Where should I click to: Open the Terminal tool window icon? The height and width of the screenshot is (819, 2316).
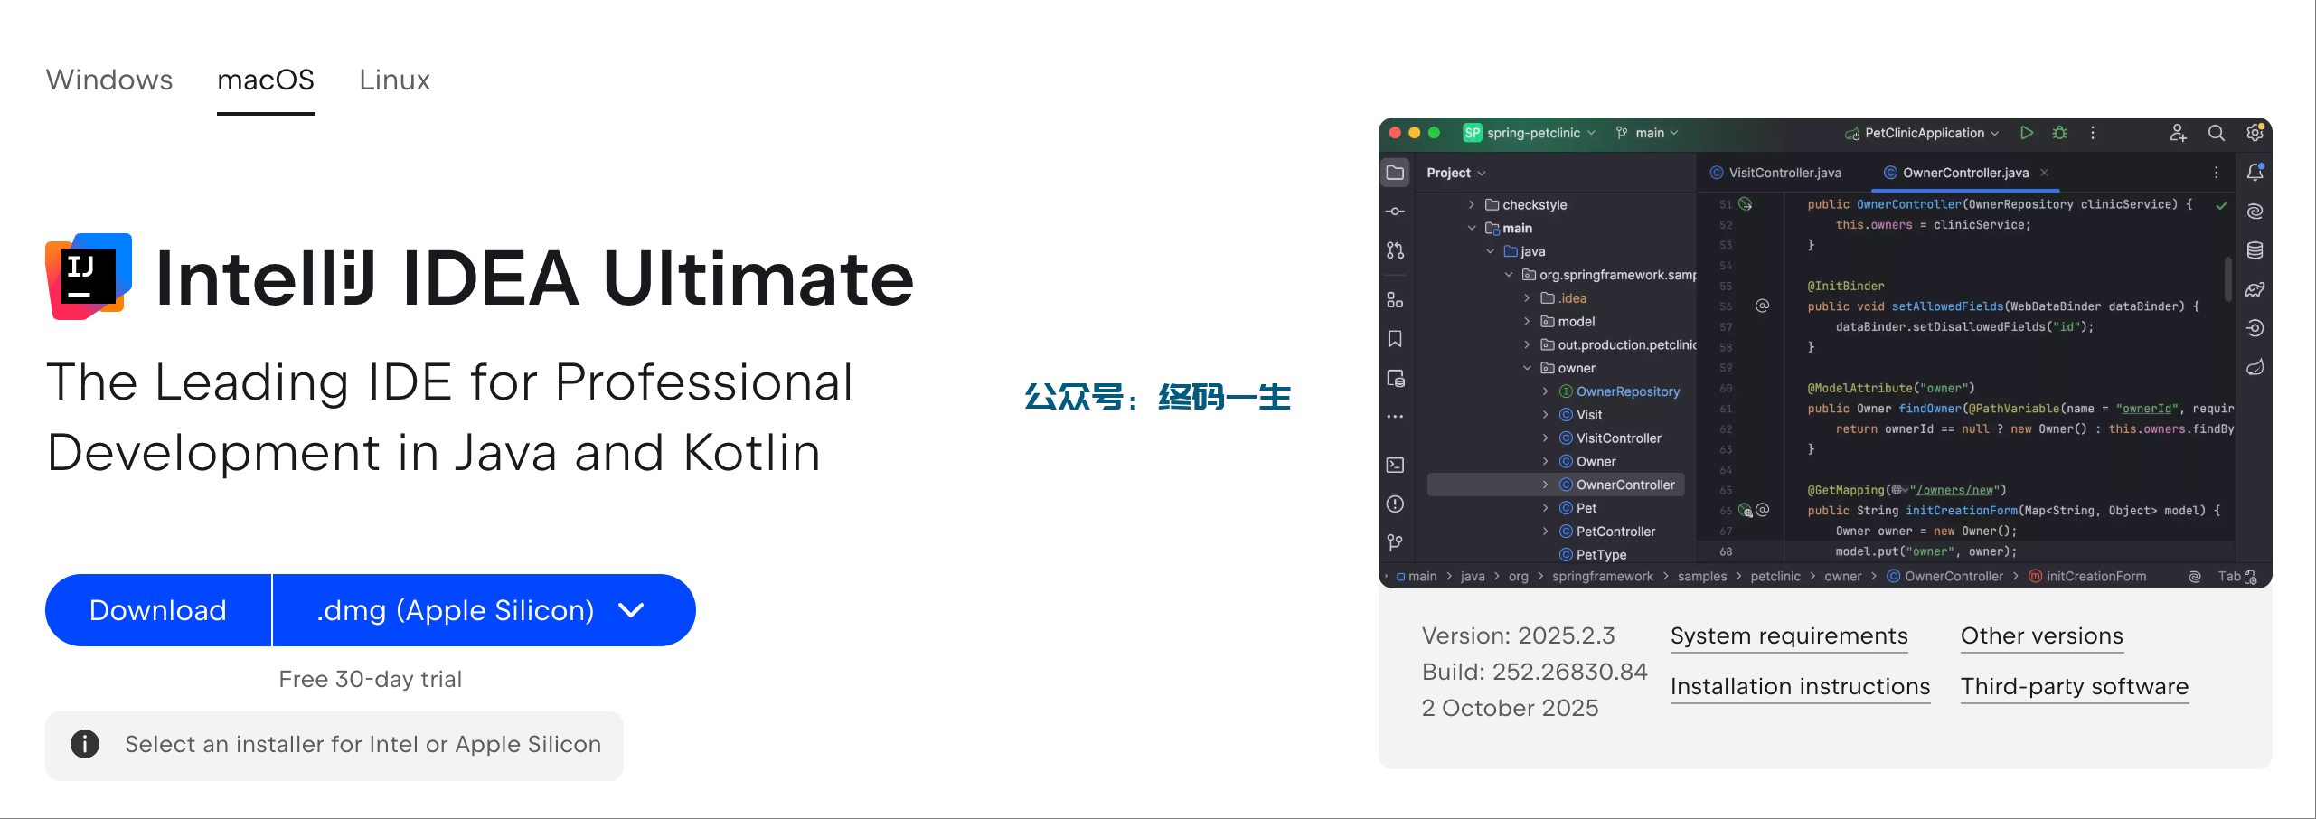click(x=1396, y=465)
